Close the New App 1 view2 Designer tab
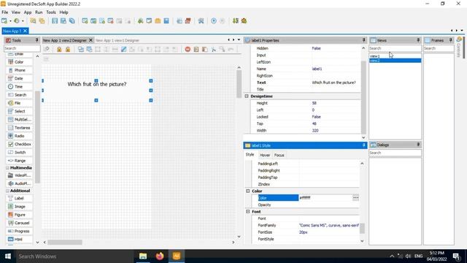Image resolution: width=467 pixels, height=263 pixels. click(x=90, y=40)
